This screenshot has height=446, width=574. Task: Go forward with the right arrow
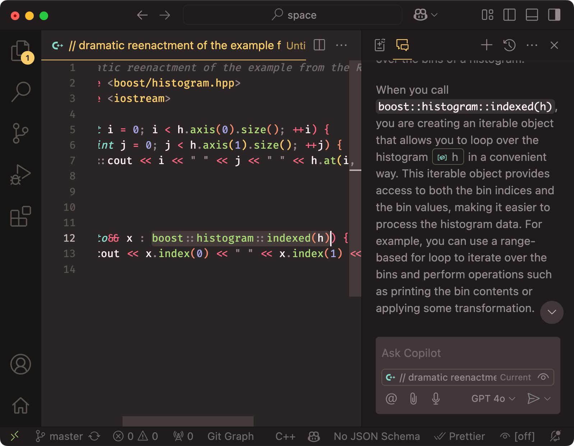pos(165,15)
